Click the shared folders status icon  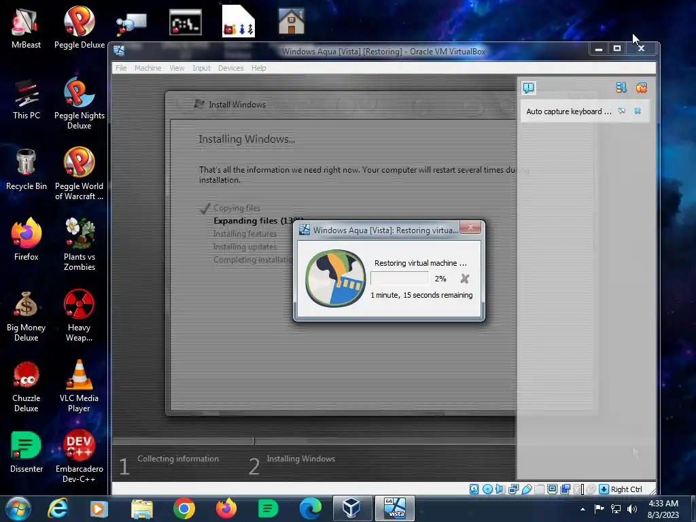tap(539, 489)
